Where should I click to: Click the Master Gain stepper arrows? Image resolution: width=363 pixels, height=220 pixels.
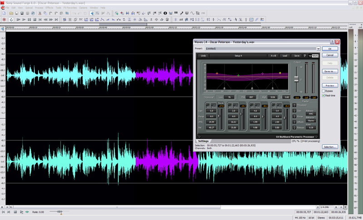[x=294, y=111]
